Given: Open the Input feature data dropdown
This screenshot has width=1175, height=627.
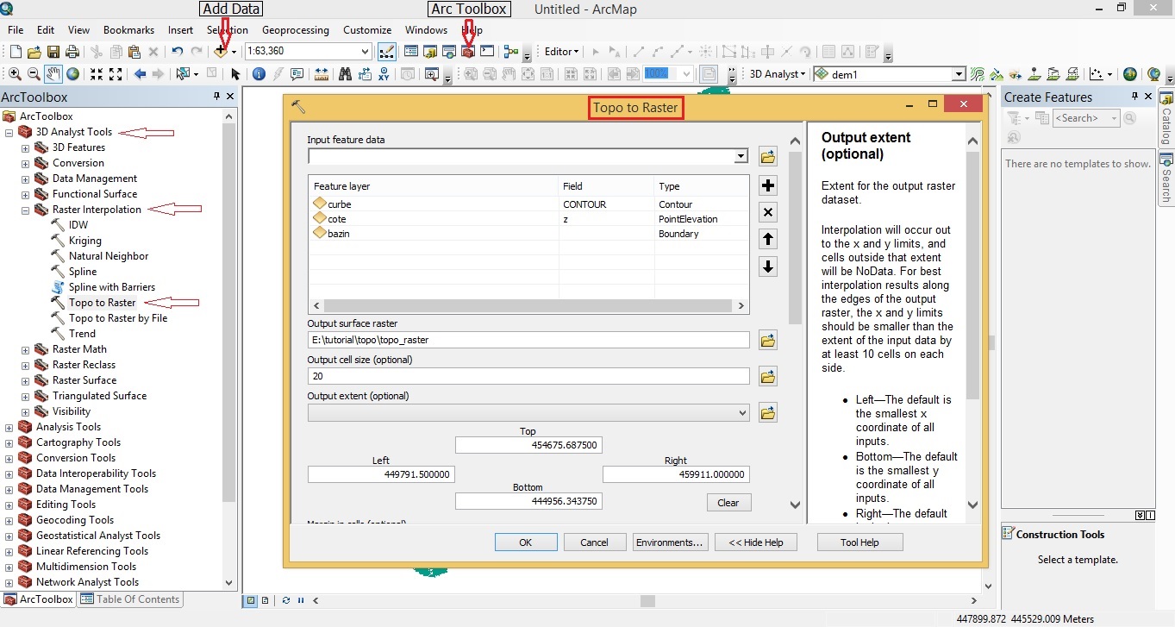Looking at the screenshot, I should click(x=741, y=157).
